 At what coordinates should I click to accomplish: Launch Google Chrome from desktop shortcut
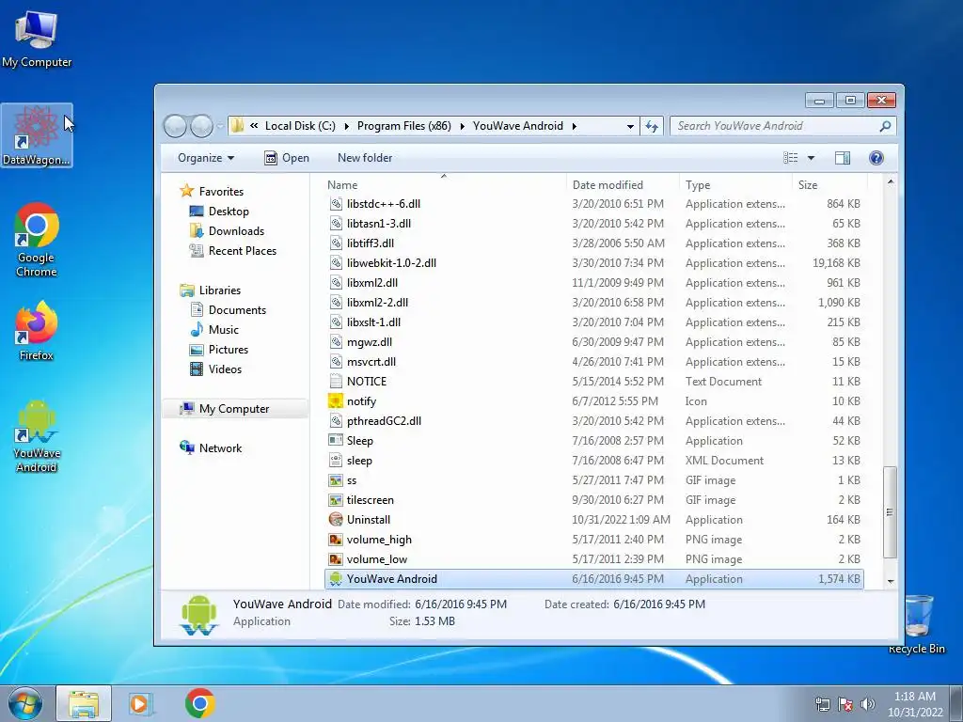pyautogui.click(x=37, y=240)
